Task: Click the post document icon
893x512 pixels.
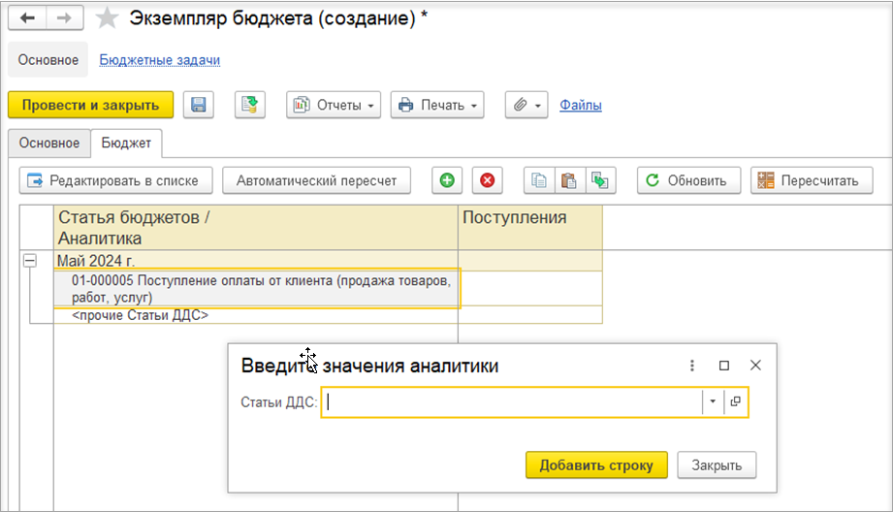Action: 249,105
